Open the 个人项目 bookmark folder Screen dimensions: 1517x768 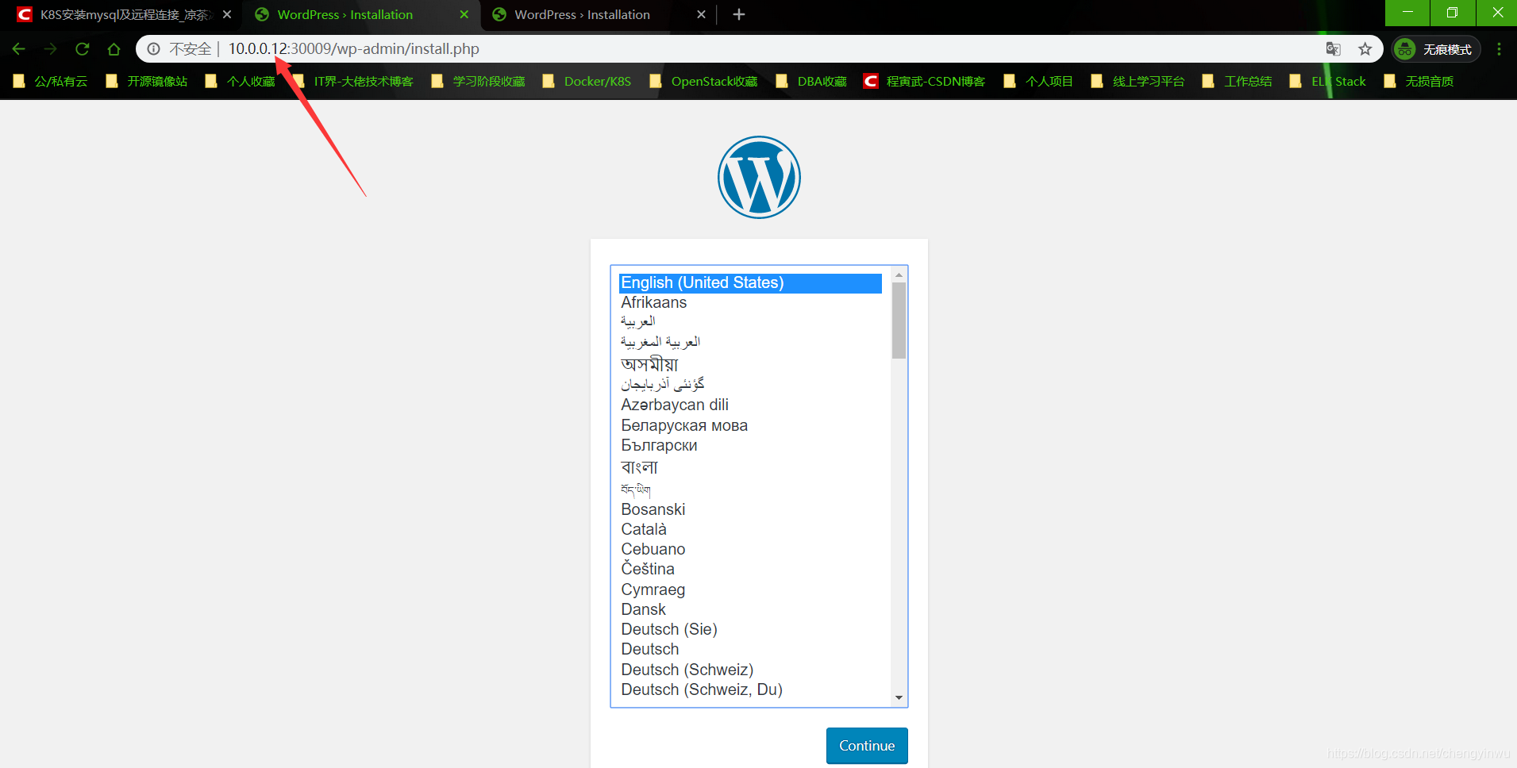1038,81
